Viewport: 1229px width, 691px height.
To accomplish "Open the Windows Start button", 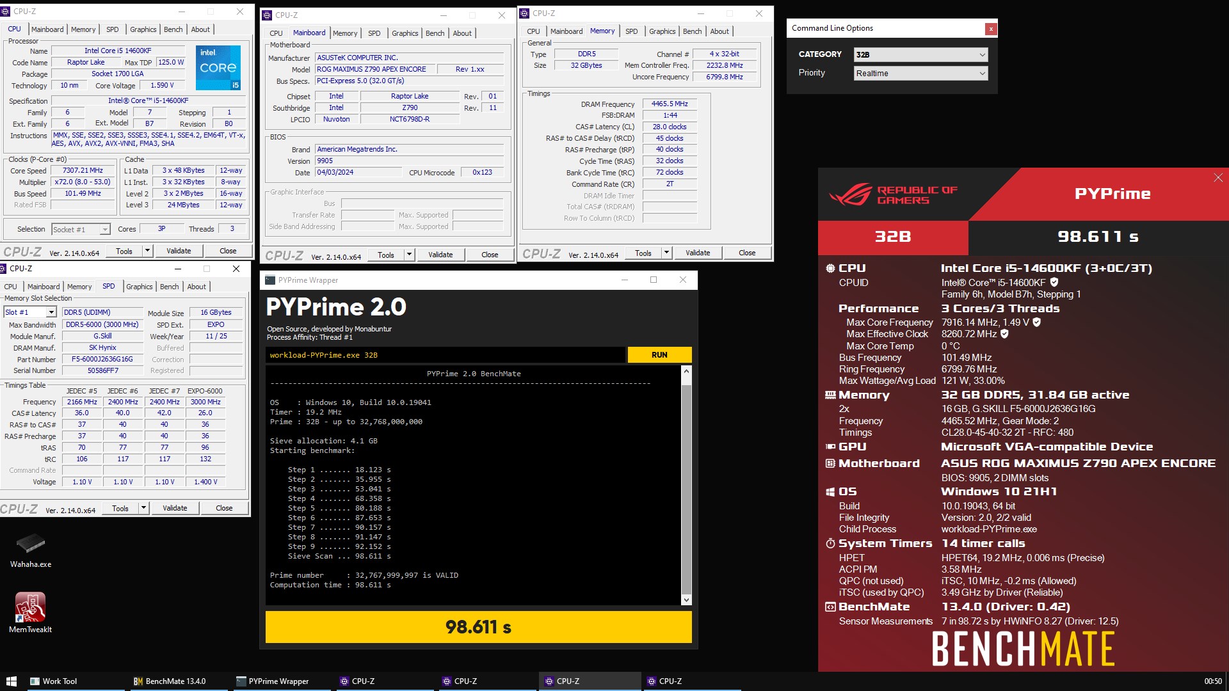I will 11,681.
